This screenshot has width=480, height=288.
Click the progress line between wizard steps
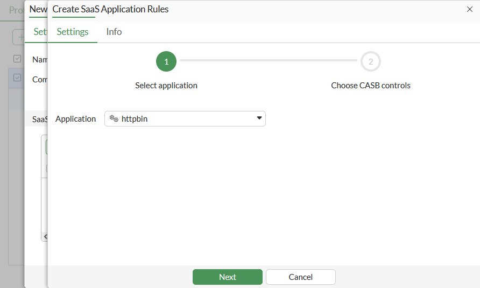tap(268, 61)
